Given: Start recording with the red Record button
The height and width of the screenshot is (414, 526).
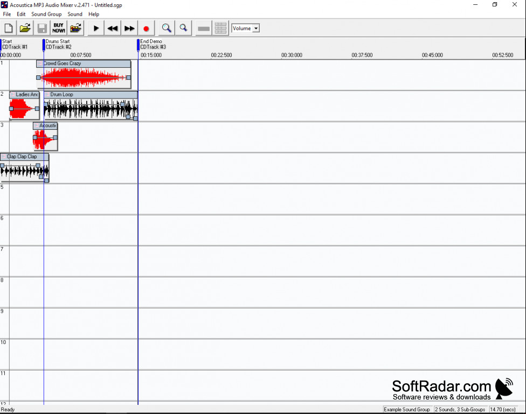Looking at the screenshot, I should (x=146, y=29).
